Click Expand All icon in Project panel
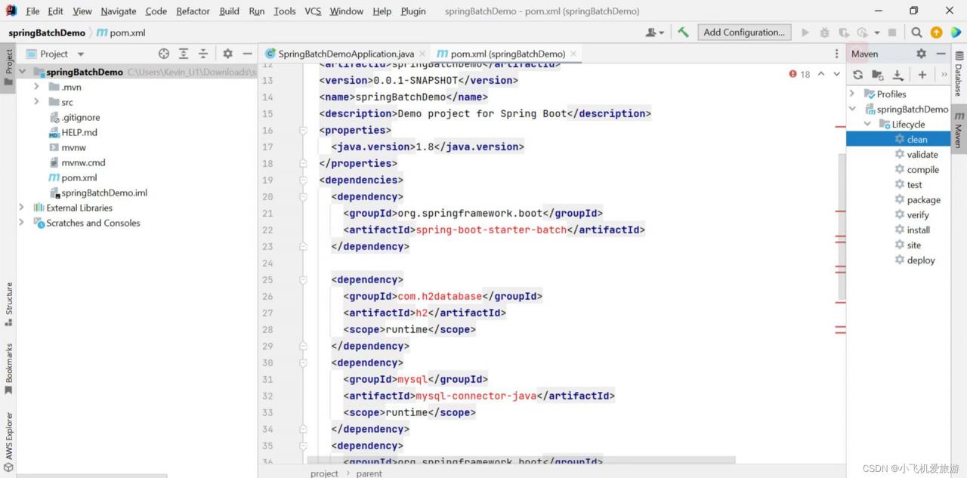 coord(184,54)
